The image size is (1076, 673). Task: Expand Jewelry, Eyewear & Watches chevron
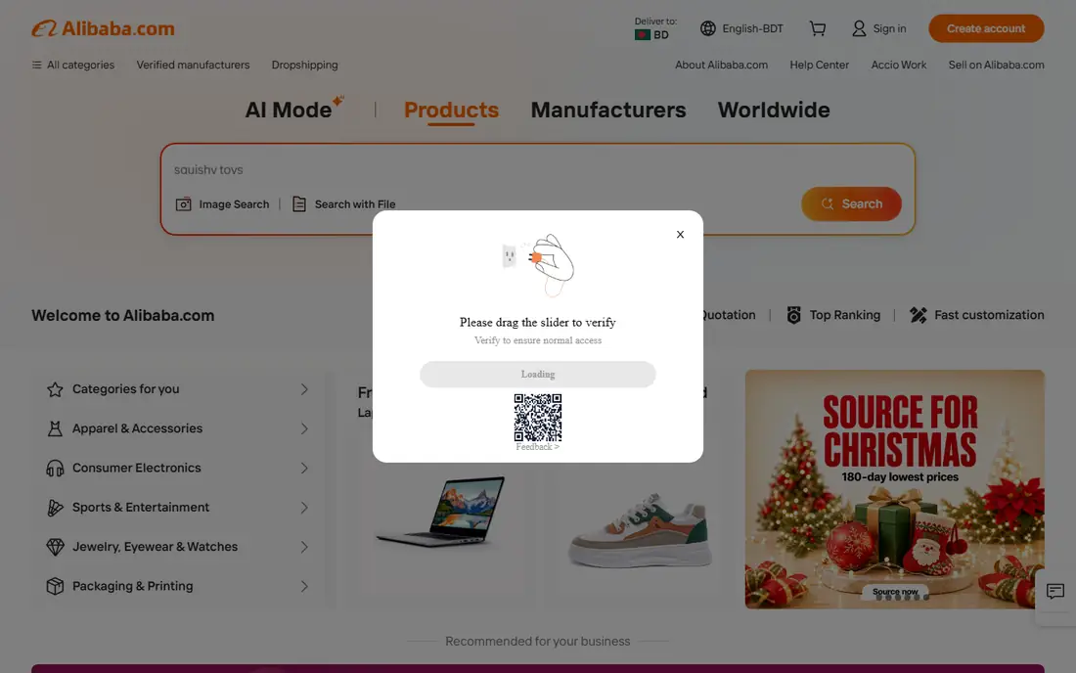304,547
